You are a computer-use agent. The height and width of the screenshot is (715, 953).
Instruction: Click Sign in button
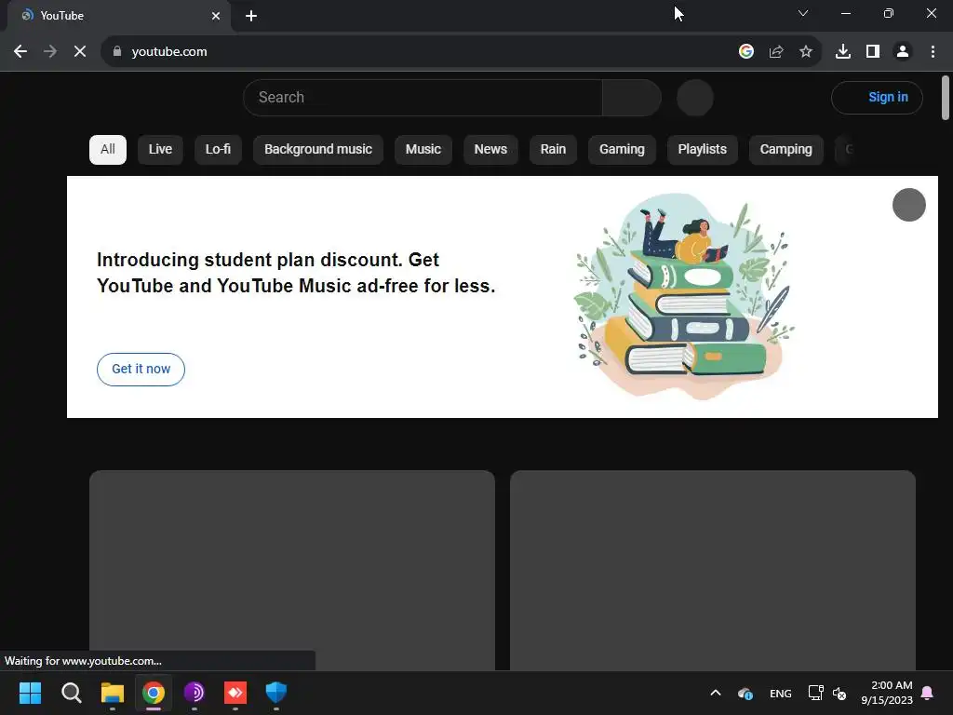pyautogui.click(x=877, y=97)
